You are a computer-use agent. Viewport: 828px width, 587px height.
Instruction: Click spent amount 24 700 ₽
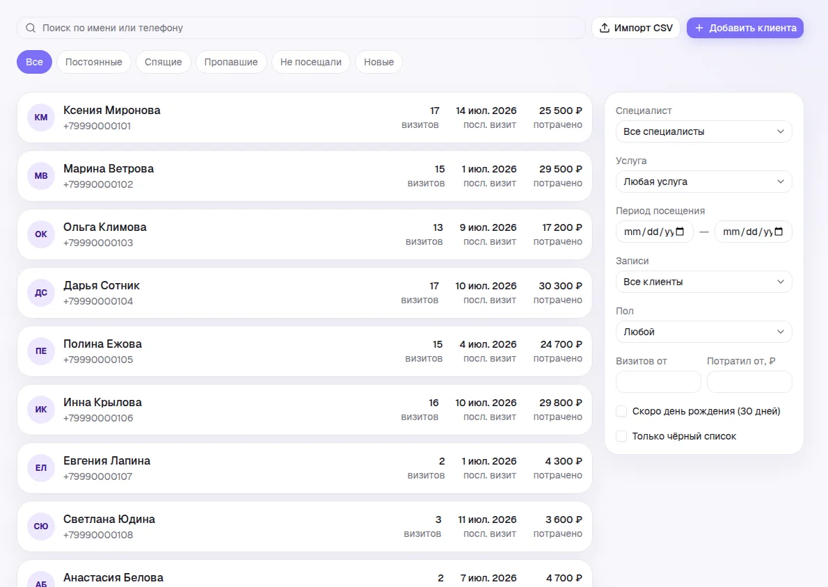coord(561,344)
